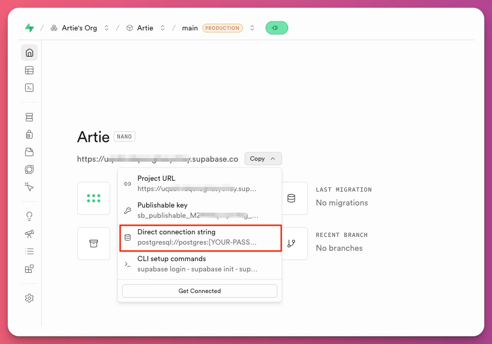Click the LAST MIGRATION label
This screenshot has height=344, width=492.
(344, 190)
